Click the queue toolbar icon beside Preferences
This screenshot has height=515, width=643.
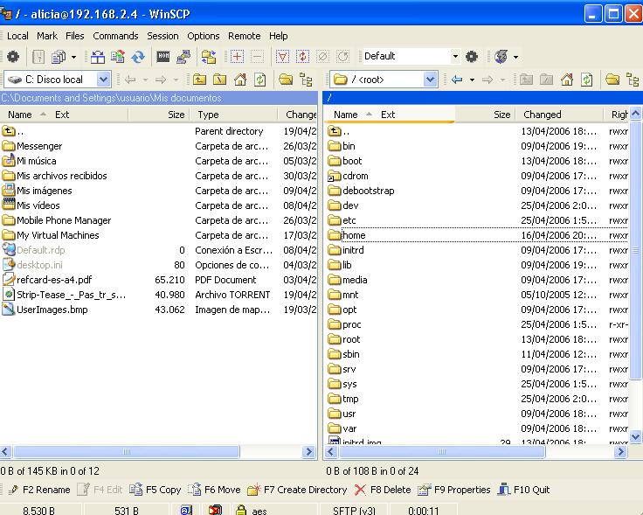tap(38, 56)
